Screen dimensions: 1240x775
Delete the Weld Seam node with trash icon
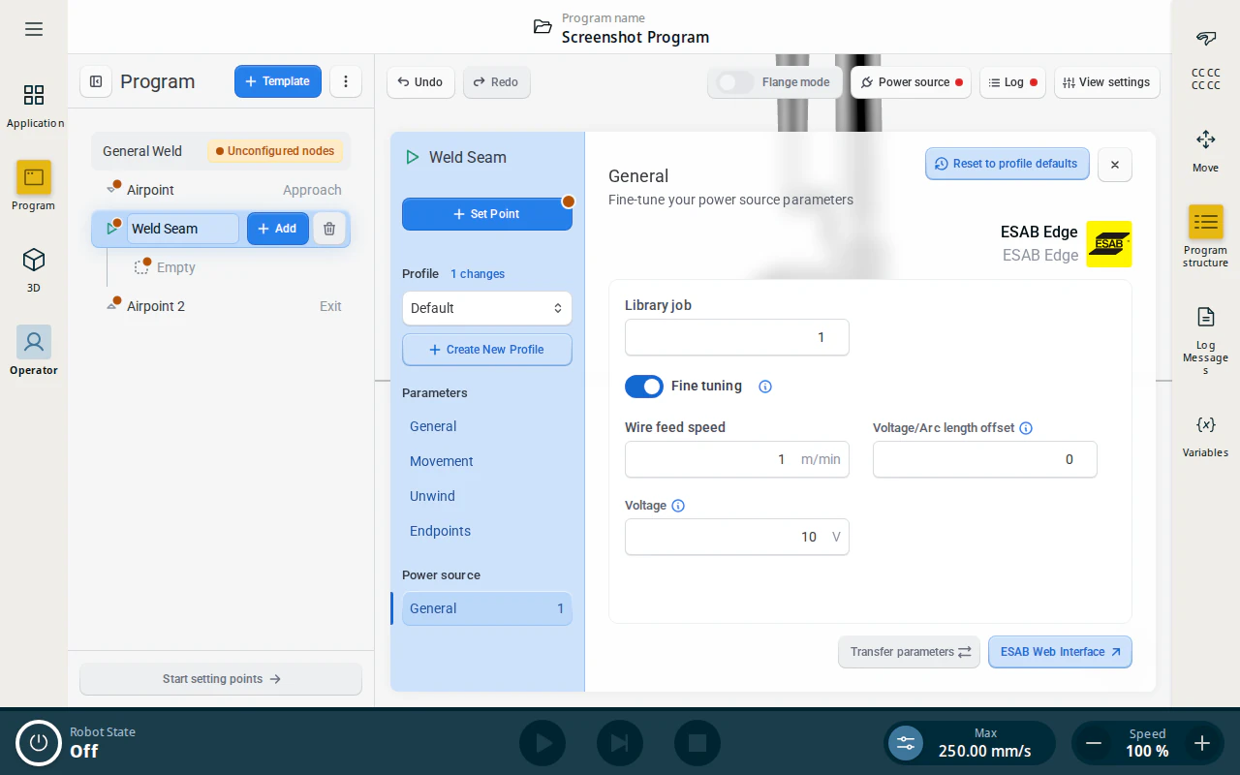(329, 229)
